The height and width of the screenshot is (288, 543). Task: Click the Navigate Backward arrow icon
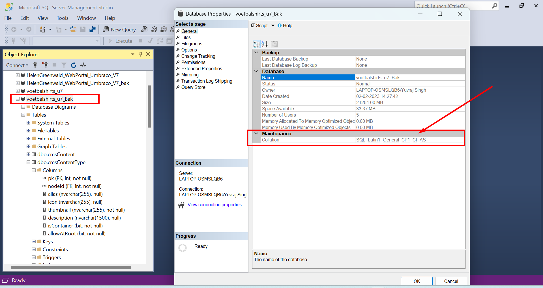[14, 29]
